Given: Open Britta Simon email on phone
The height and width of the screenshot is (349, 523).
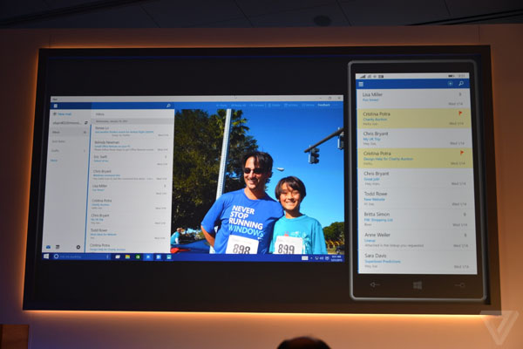Looking at the screenshot, I should coord(417,219).
